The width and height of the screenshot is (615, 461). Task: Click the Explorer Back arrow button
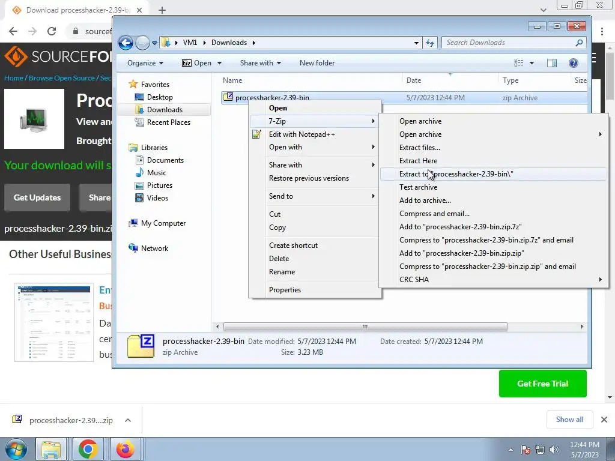[126, 43]
